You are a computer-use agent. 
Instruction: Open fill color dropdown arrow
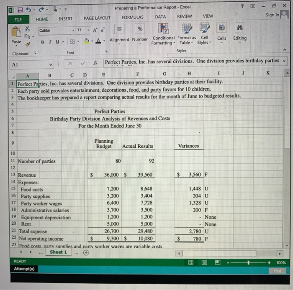(92, 41)
